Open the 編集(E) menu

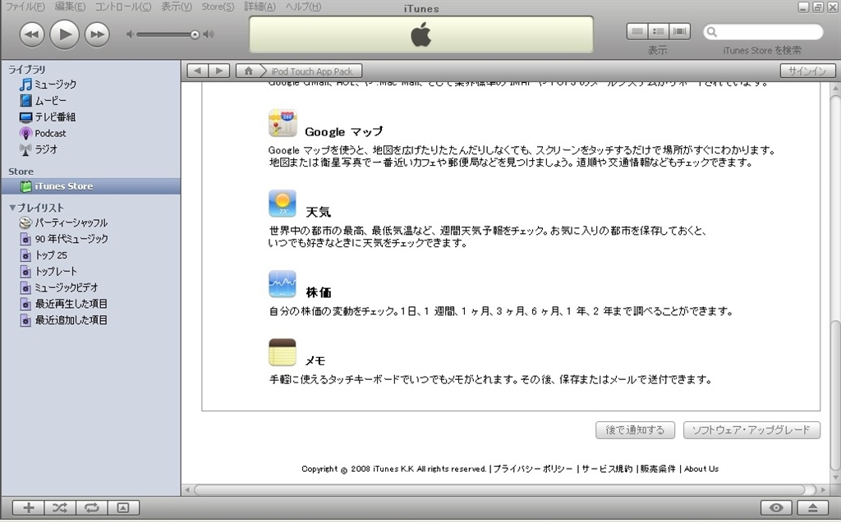[x=70, y=7]
